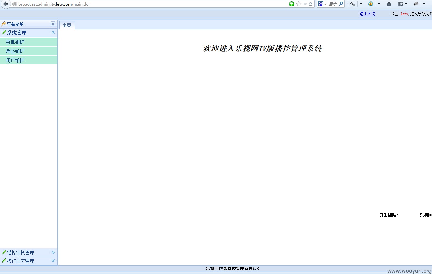Image resolution: width=432 pixels, height=274 pixels.
Task: Open URL history dropdown triangle
Action: tap(305, 4)
